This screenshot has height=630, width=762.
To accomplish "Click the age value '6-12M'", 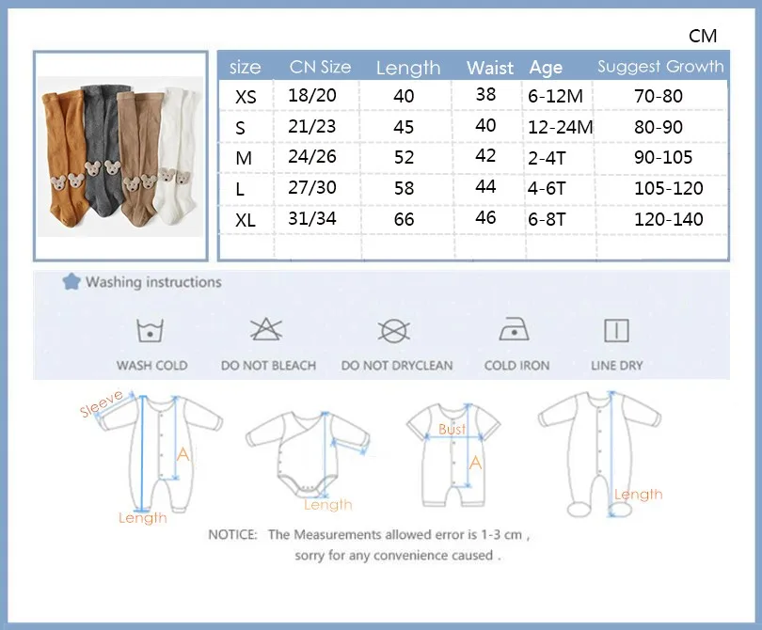I will point(555,96).
